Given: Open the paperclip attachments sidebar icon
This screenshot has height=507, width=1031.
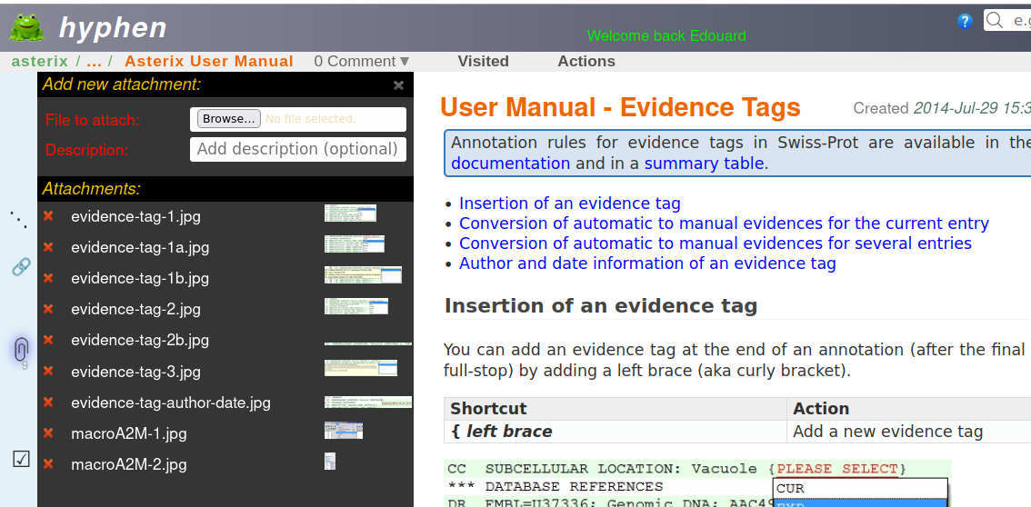Looking at the screenshot, I should (x=21, y=349).
